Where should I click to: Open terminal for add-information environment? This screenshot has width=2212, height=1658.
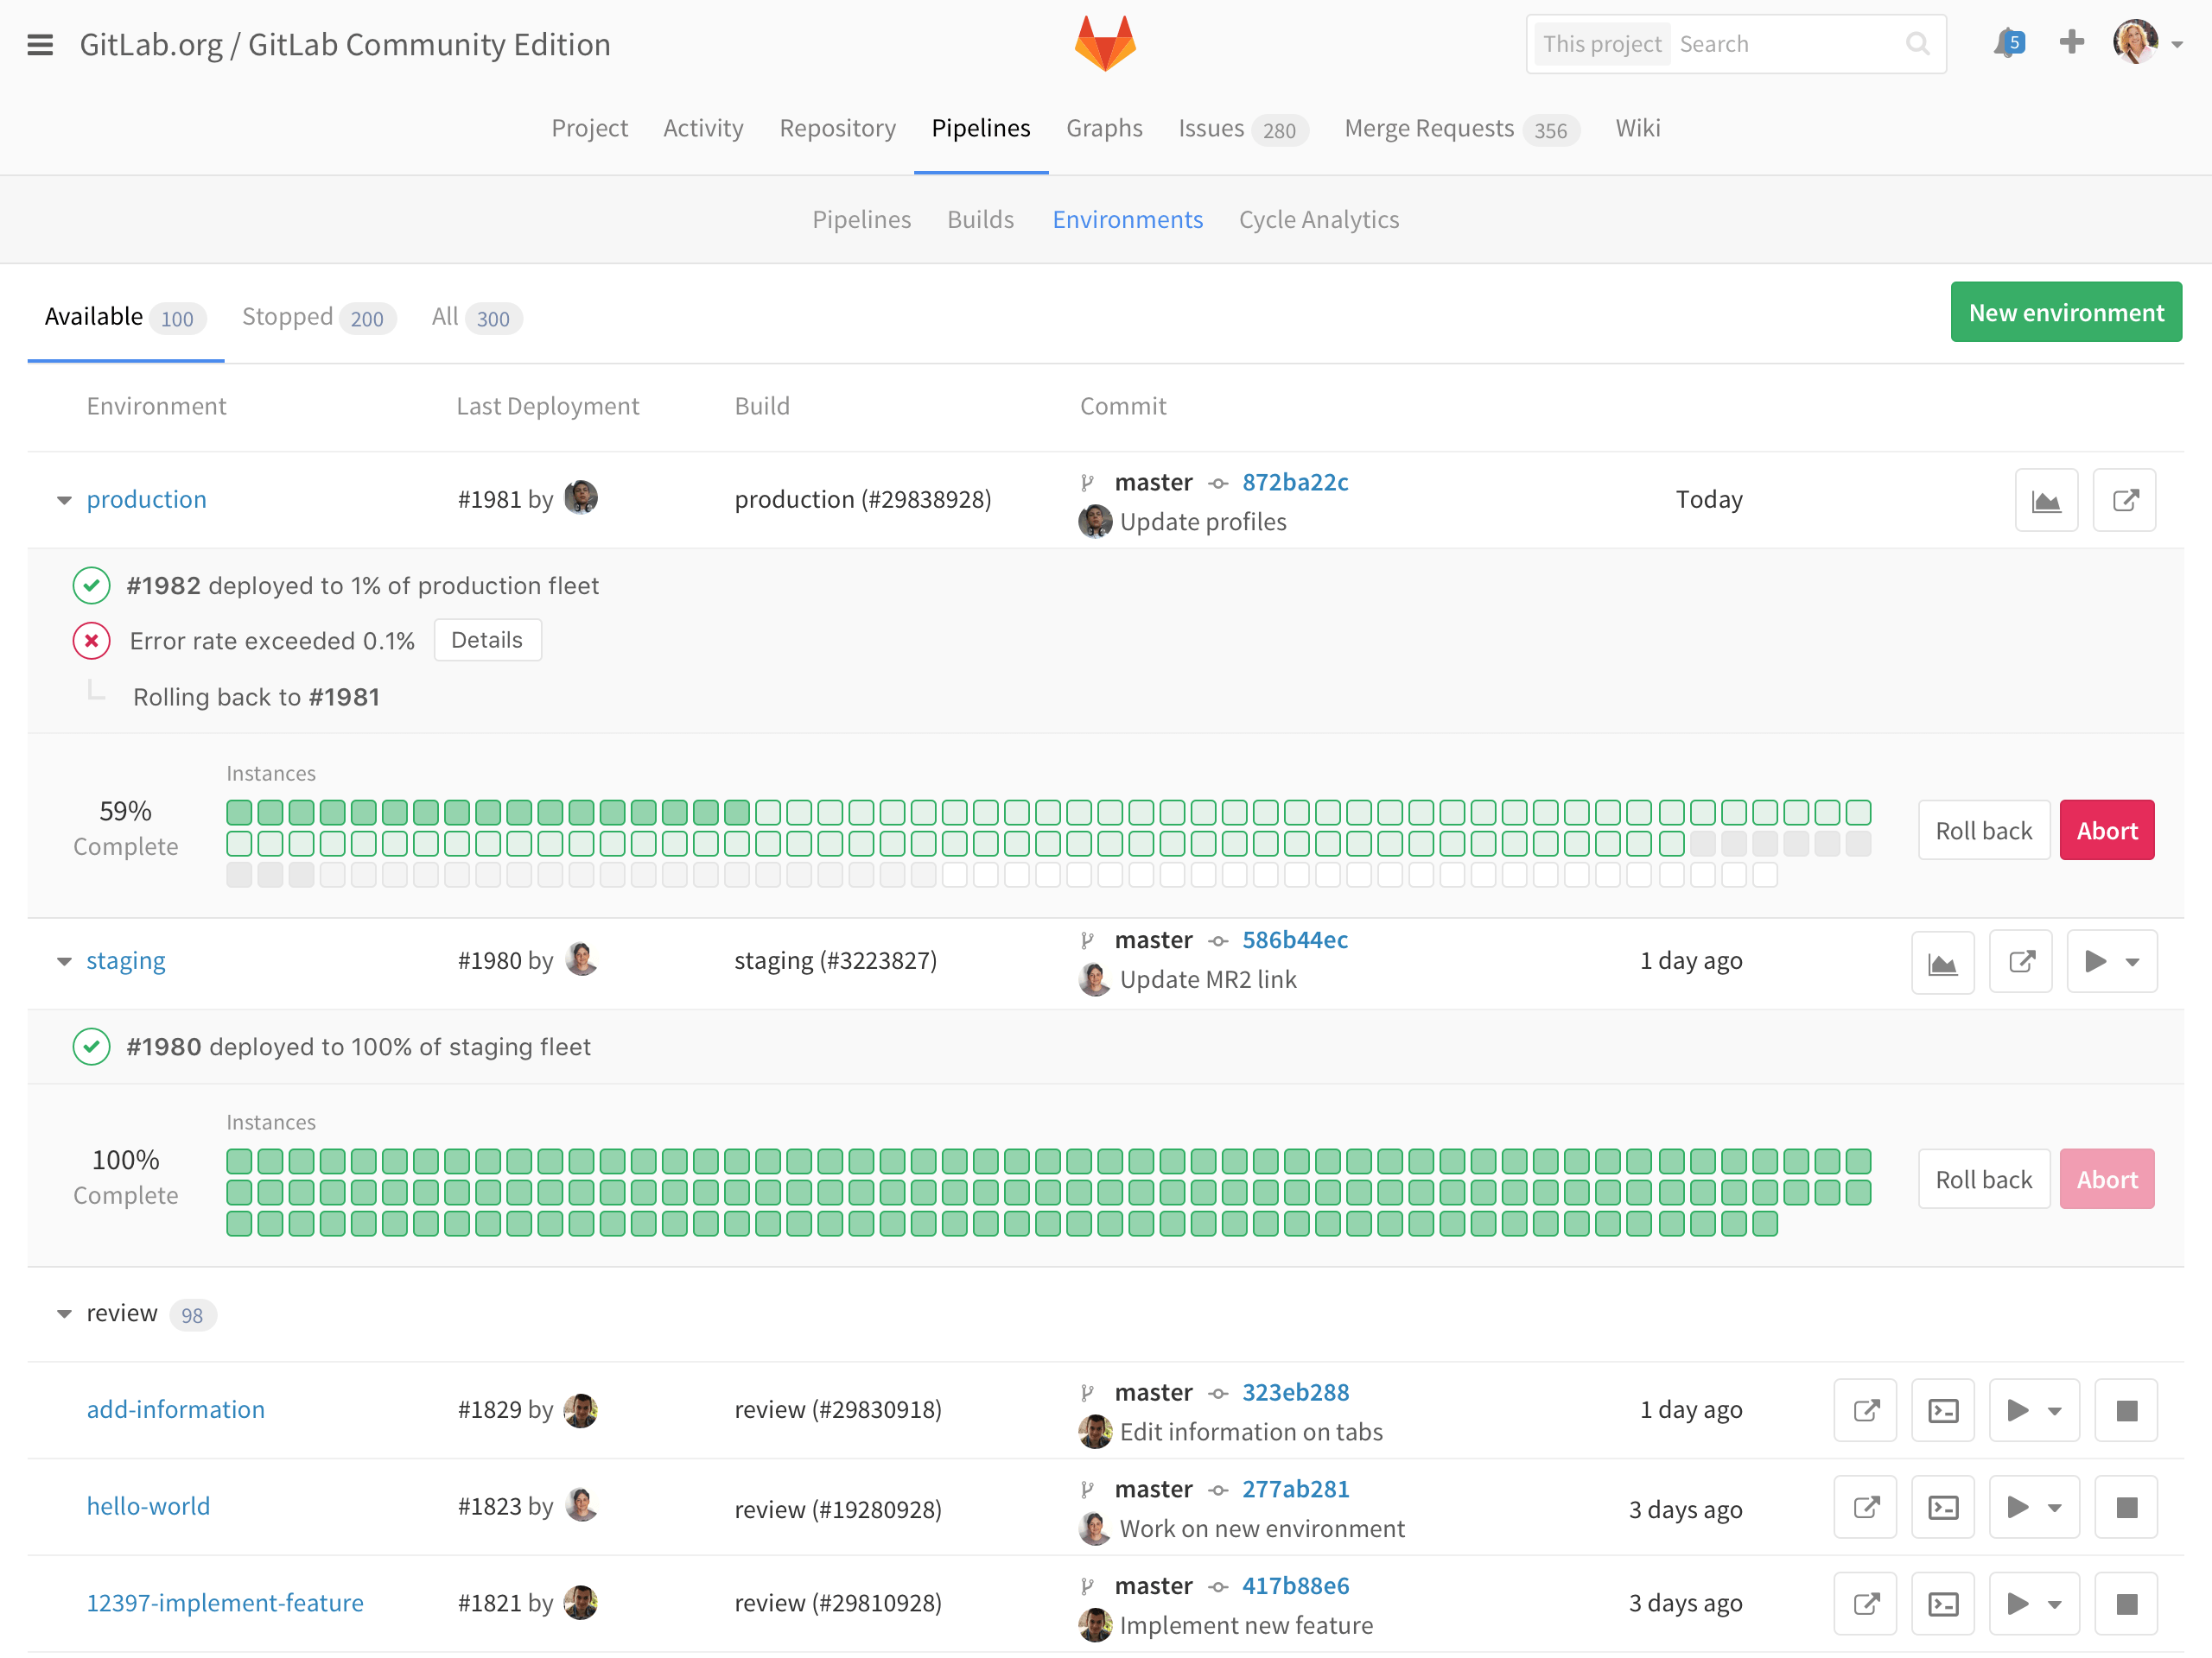[1942, 1410]
